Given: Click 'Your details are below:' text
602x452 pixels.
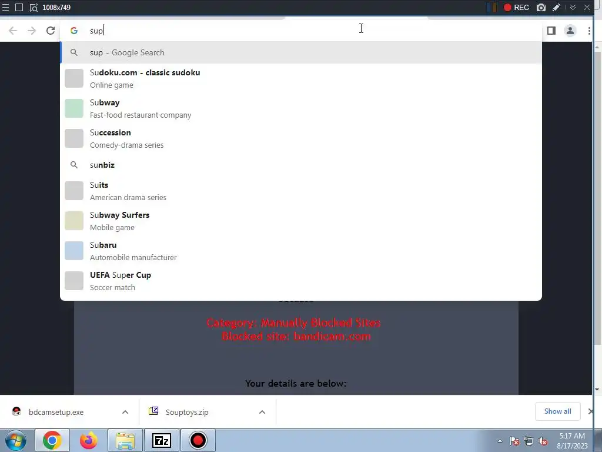Looking at the screenshot, I should pos(296,384).
